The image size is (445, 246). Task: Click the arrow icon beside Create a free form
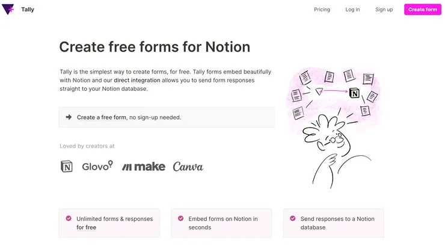[69, 117]
